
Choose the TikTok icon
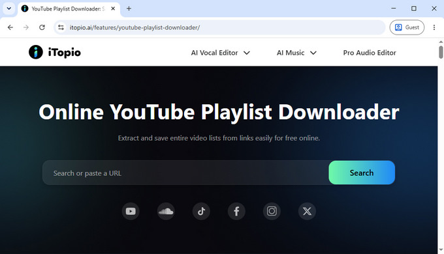[201, 211]
